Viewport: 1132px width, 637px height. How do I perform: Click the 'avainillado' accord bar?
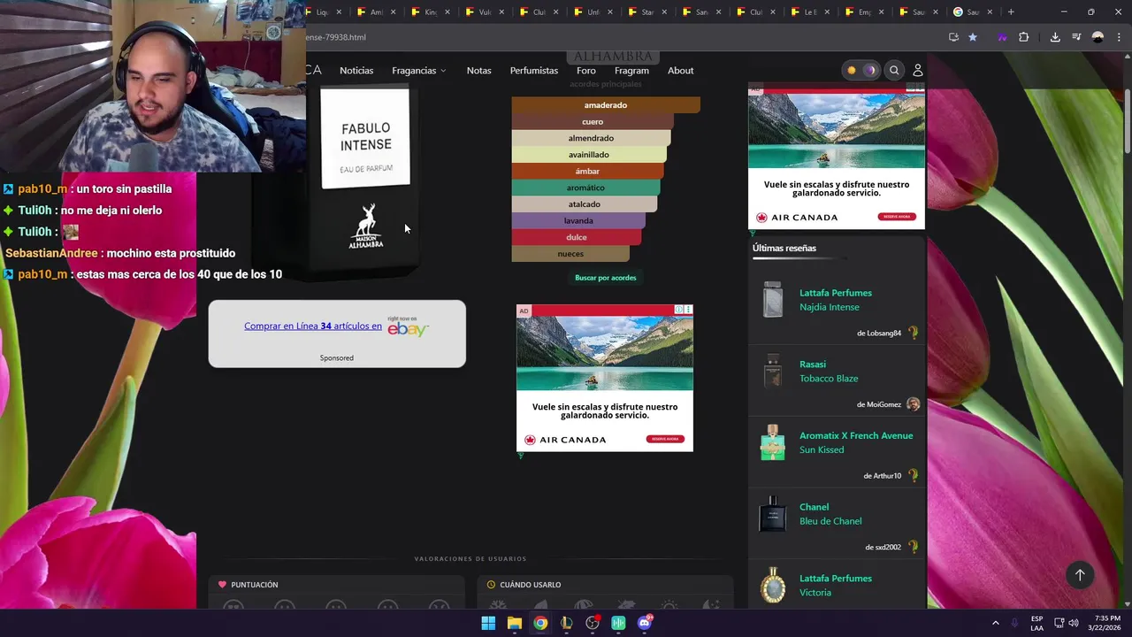[589, 155]
